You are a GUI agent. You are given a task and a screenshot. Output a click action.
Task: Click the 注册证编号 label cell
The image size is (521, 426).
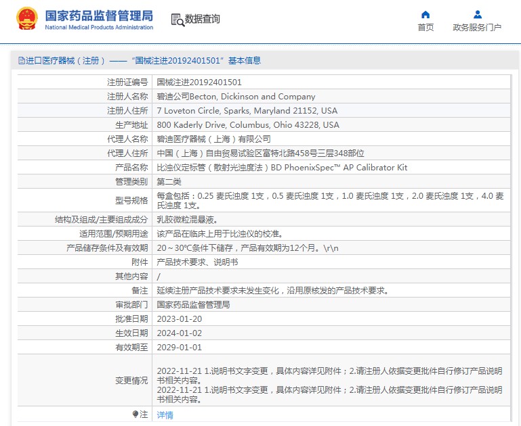pos(85,82)
